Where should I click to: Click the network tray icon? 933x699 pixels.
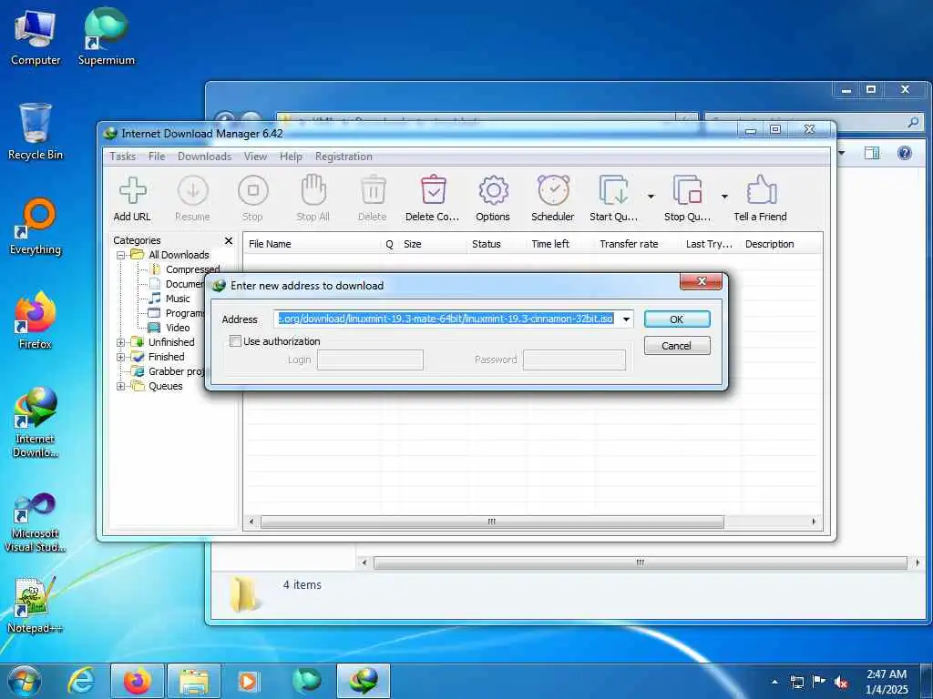click(796, 682)
